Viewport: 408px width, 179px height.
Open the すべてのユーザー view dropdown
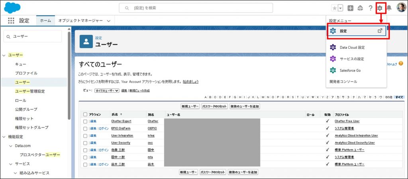(107, 91)
